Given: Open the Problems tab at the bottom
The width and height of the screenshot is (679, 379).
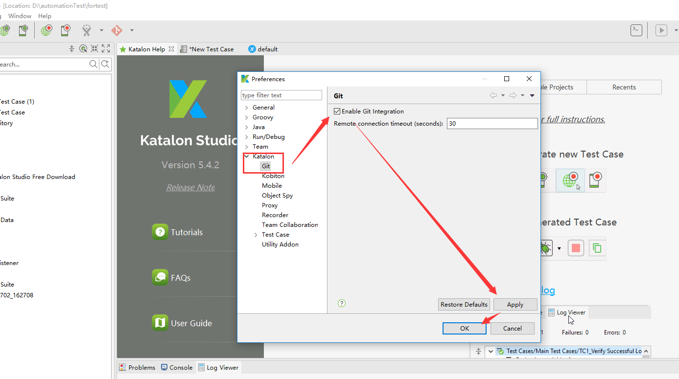Looking at the screenshot, I should coord(137,367).
